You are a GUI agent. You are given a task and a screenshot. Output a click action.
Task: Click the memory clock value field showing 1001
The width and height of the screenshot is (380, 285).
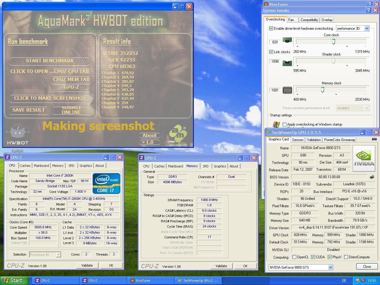click(x=275, y=90)
